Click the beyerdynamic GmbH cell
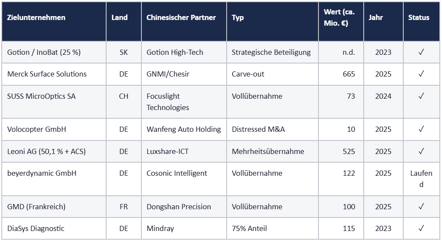442x241 pixels. 42,173
